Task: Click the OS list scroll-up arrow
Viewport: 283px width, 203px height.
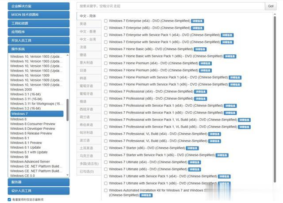Action: [x=68, y=55]
